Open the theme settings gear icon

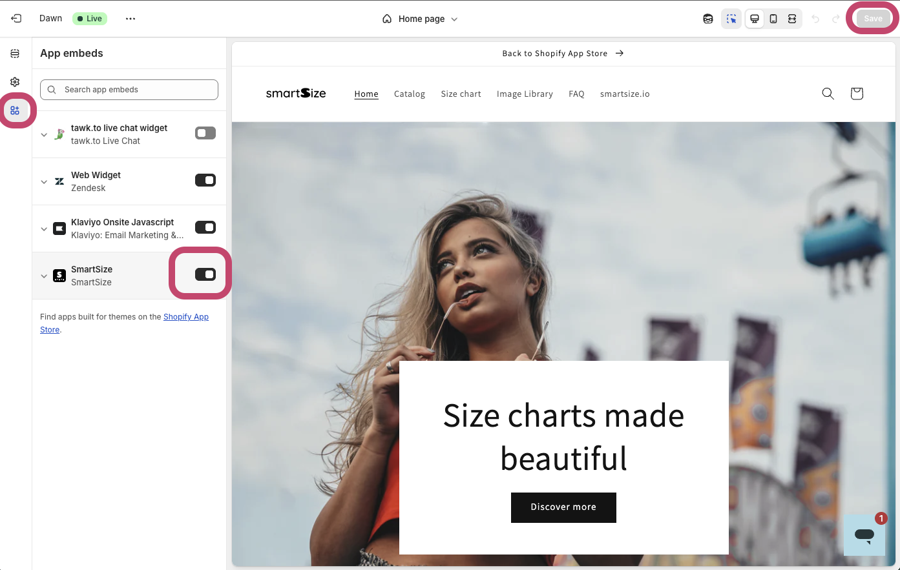coord(15,82)
